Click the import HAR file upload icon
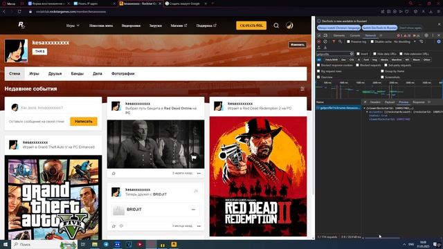443x249 pixels. coord(319,48)
